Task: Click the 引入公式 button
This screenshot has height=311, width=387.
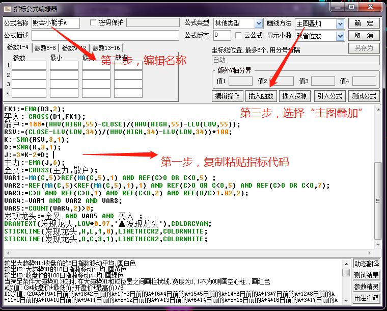Action: click(330, 96)
